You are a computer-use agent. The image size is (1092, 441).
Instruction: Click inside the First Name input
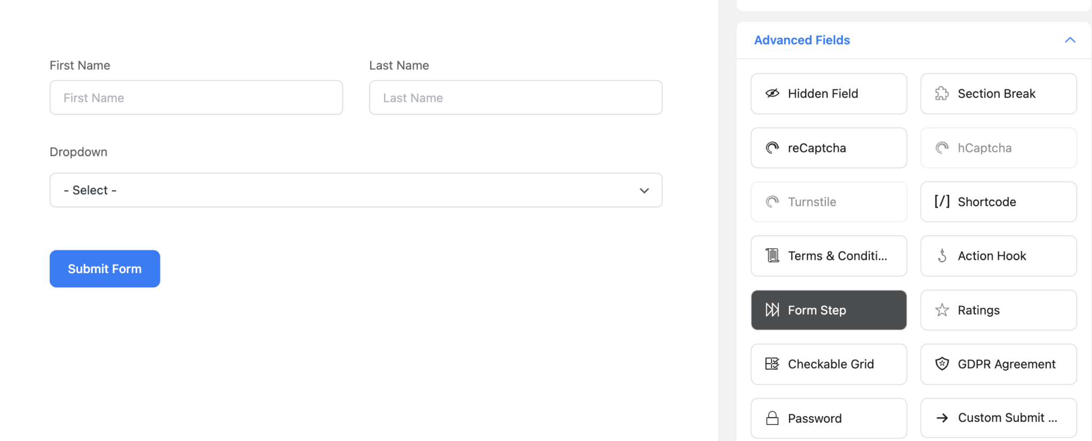[196, 97]
